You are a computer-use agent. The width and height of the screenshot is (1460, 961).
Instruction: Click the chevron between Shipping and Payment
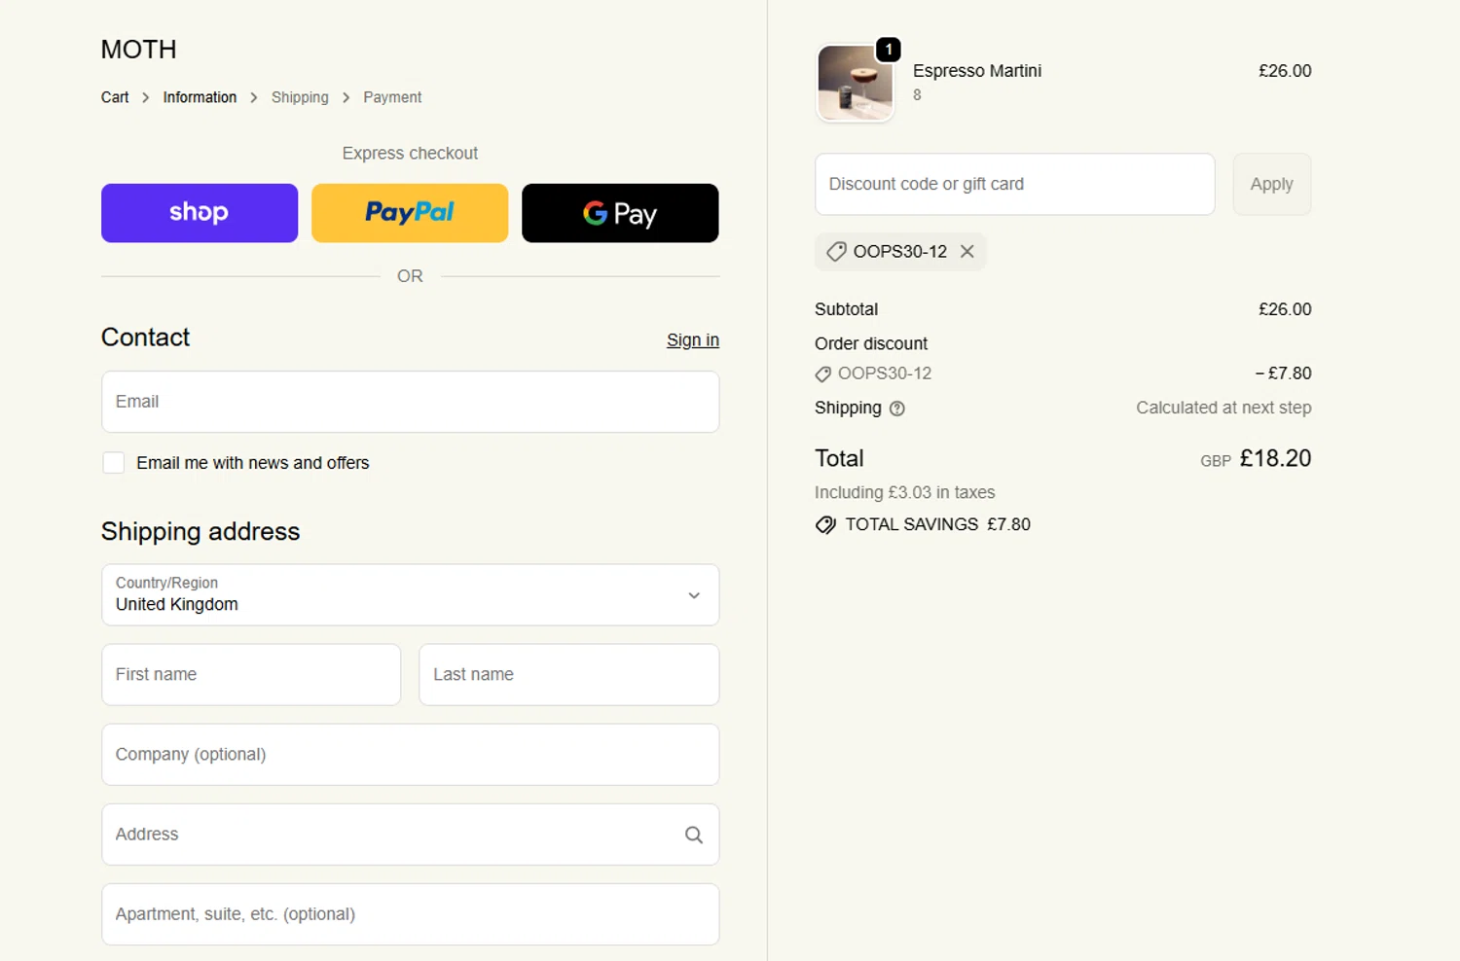346,97
